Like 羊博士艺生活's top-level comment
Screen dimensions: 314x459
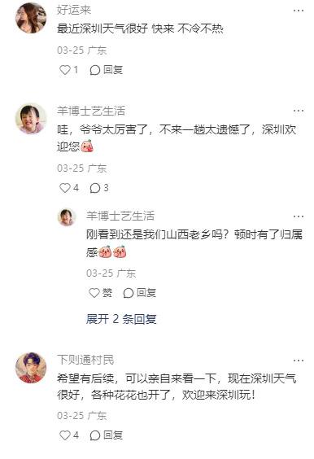(69, 188)
